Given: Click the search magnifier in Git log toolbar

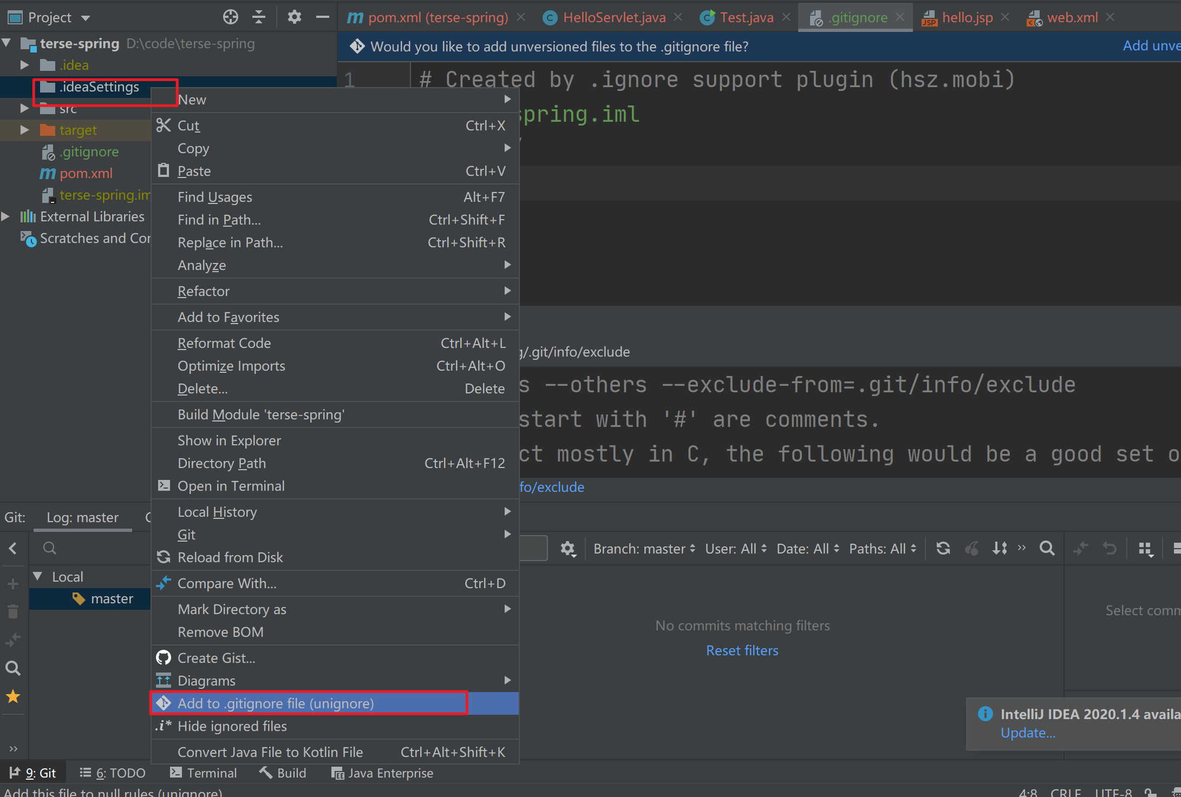Looking at the screenshot, I should 1047,549.
